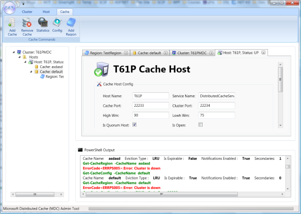Click the Cache: asdasd cylinder icon
The width and height of the screenshot is (301, 214).
pos(37,67)
